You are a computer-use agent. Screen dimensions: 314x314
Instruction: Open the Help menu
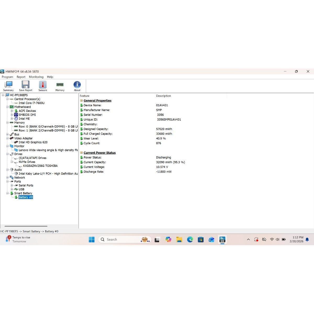click(50, 77)
